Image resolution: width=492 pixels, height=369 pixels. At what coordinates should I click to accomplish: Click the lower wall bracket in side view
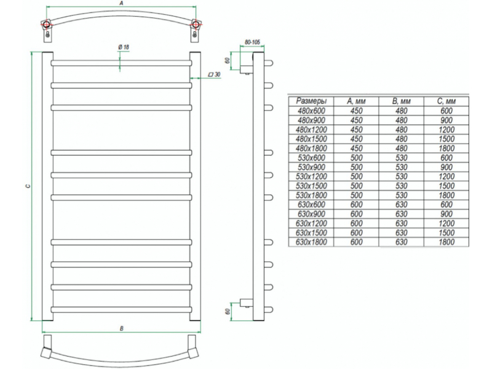click(247, 303)
